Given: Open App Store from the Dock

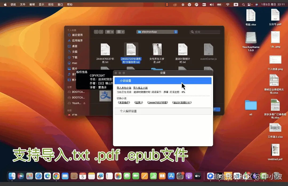Looking at the screenshot, I should click(x=171, y=176).
